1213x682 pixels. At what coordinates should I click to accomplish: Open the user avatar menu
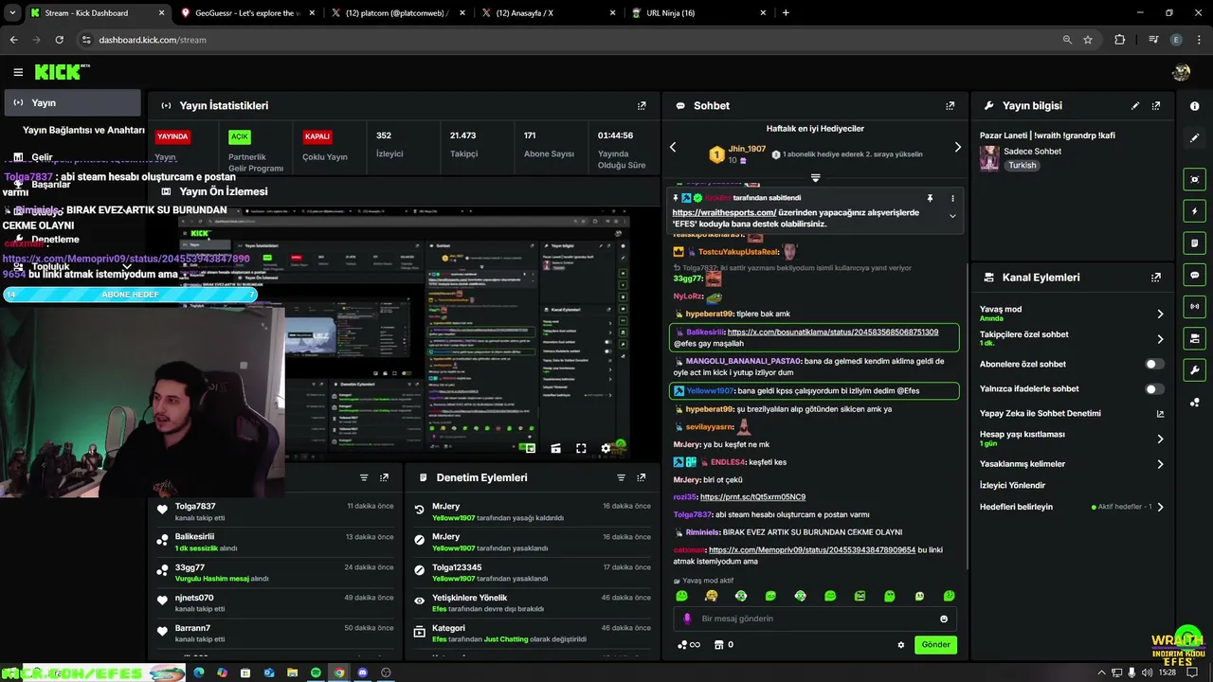click(1181, 72)
